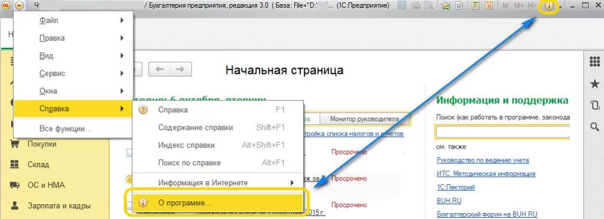Click the 1C application logo icon
This screenshot has width=604, height=219.
pos(6,5)
